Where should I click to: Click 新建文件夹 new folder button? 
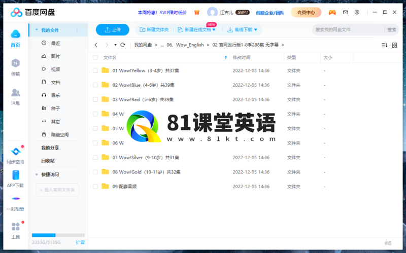[154, 30]
